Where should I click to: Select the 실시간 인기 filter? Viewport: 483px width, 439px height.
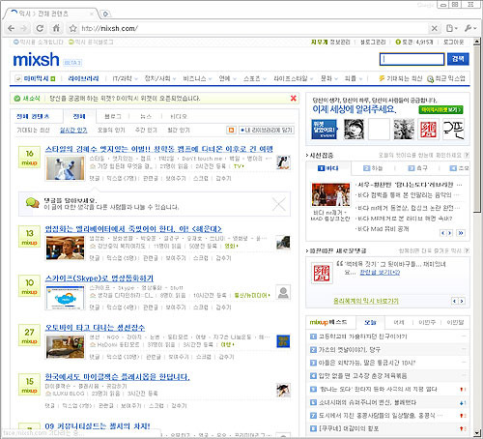point(73,130)
